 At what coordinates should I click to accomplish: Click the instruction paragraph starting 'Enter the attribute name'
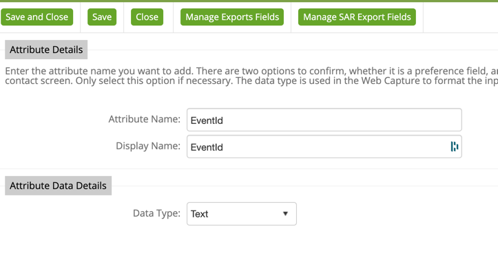click(x=251, y=76)
